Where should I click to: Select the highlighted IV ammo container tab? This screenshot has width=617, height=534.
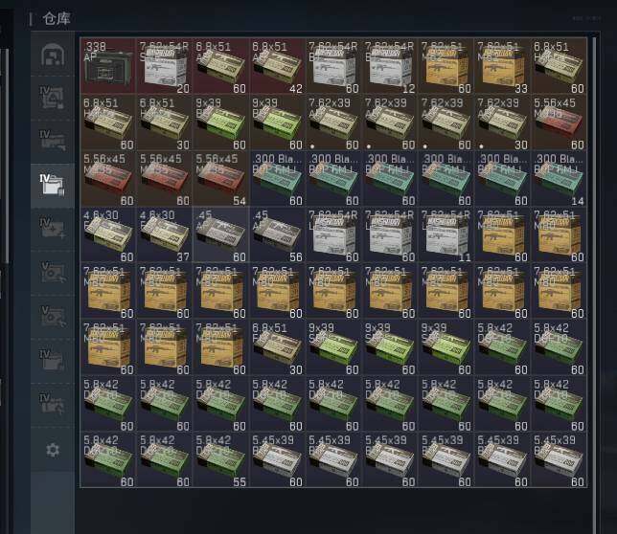click(53, 185)
